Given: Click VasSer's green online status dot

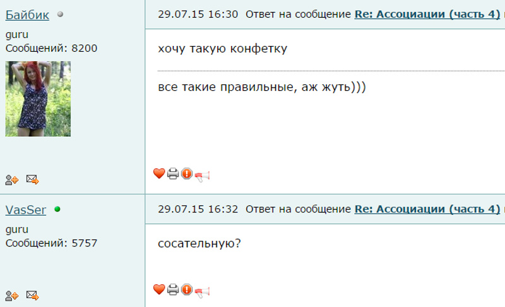Looking at the screenshot, I should [x=57, y=209].
